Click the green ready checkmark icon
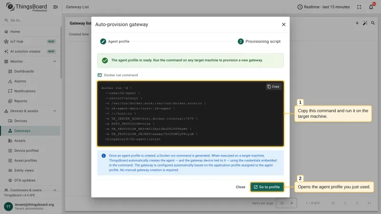This screenshot has width=381, height=214. coord(105,60)
